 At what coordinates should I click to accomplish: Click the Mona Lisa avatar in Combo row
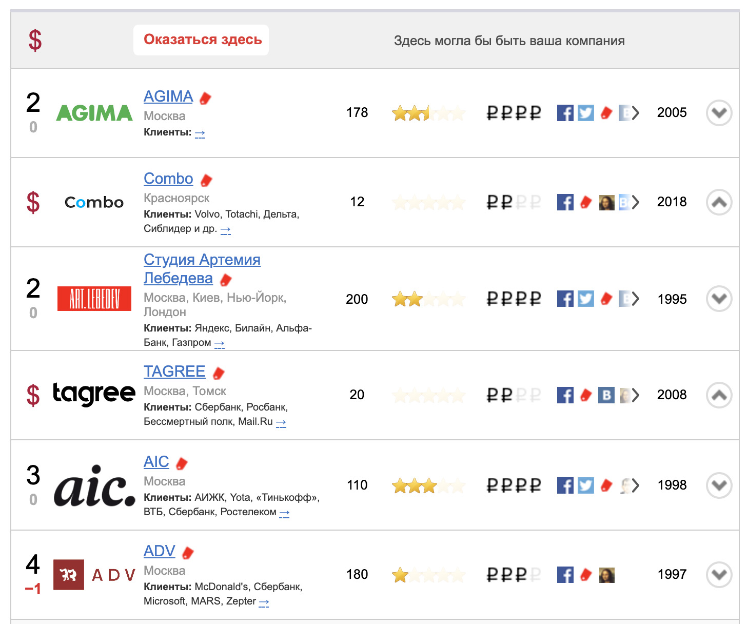(x=606, y=202)
